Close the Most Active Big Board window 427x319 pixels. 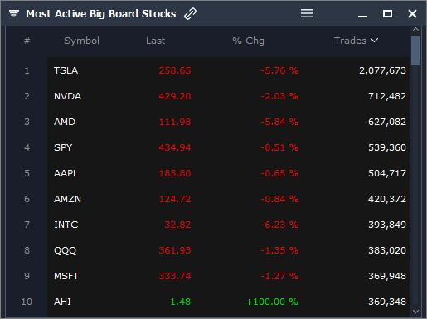point(412,13)
